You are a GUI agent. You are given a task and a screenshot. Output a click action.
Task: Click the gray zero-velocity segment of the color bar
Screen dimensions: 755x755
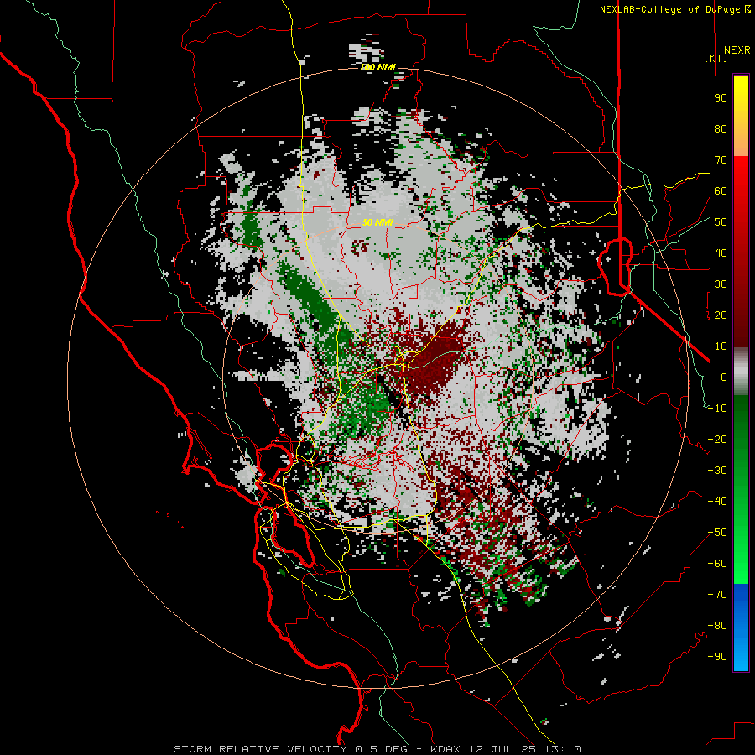pyautogui.click(x=741, y=373)
